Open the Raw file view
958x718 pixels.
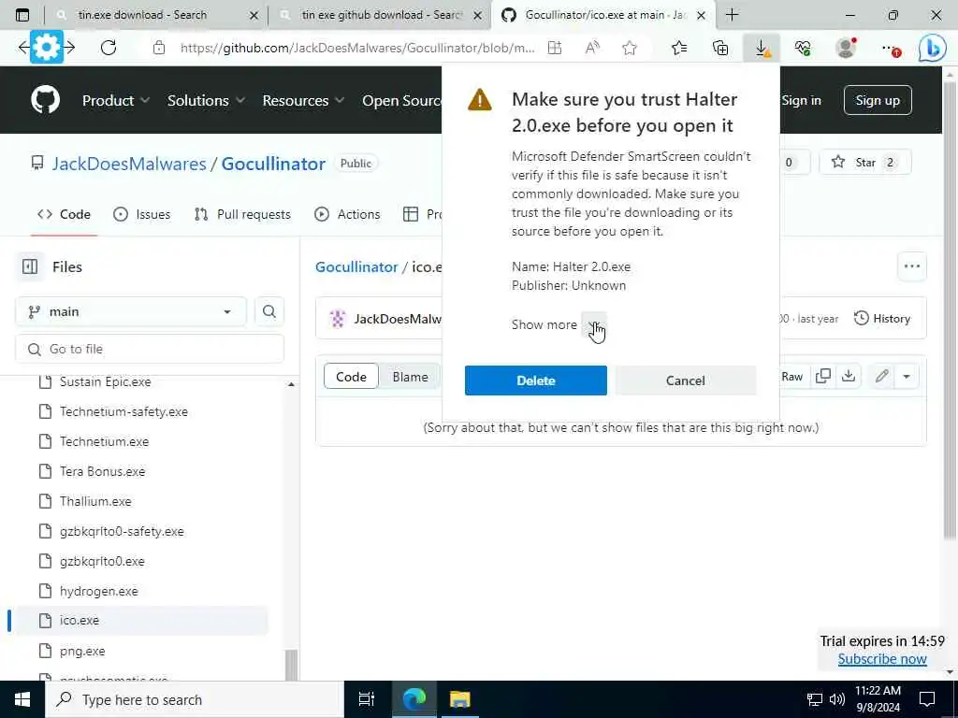[791, 376]
